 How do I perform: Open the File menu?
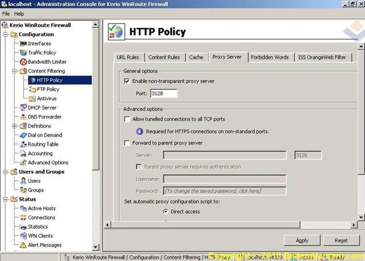[x=6, y=14]
